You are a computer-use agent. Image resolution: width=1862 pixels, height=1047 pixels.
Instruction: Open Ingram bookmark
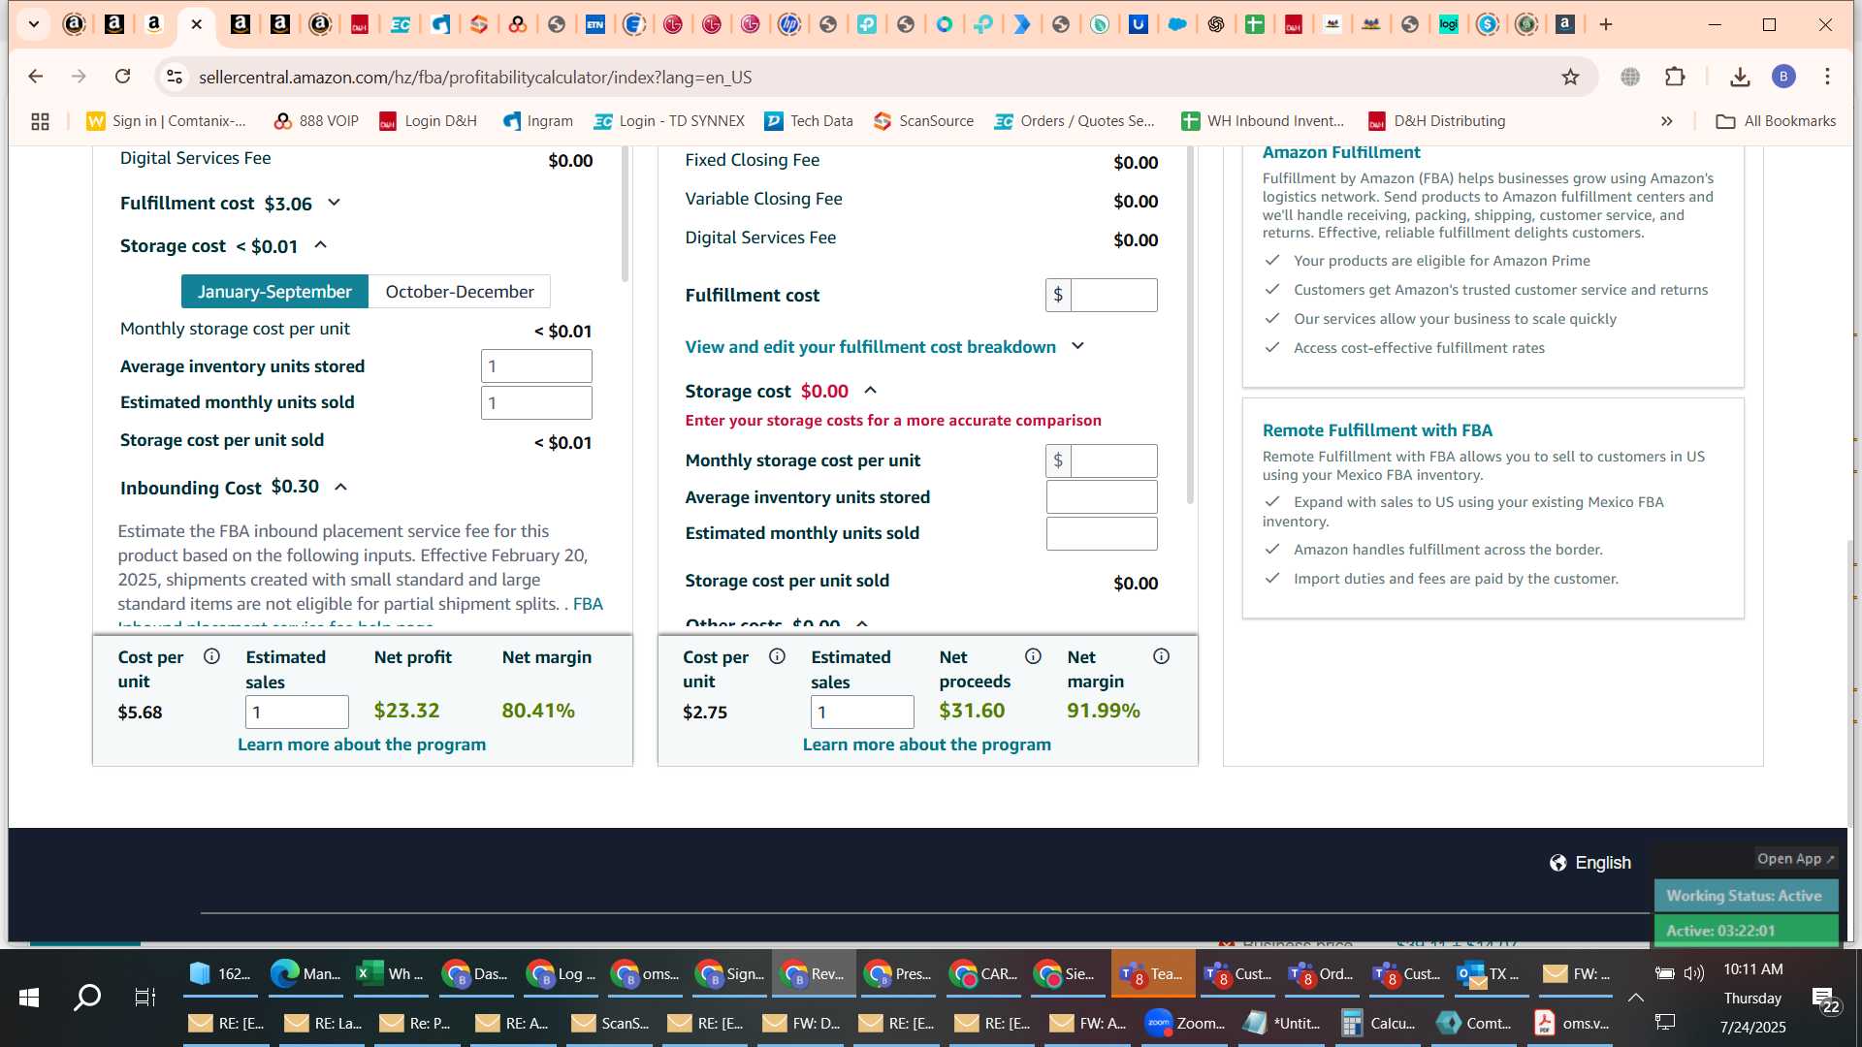[537, 121]
